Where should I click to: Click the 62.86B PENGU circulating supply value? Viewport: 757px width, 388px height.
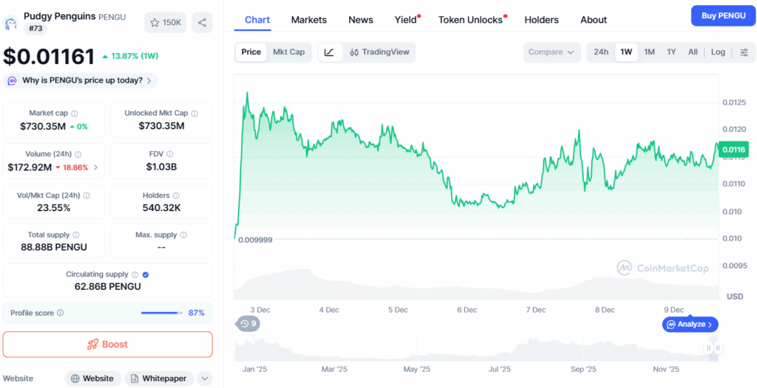click(x=108, y=286)
